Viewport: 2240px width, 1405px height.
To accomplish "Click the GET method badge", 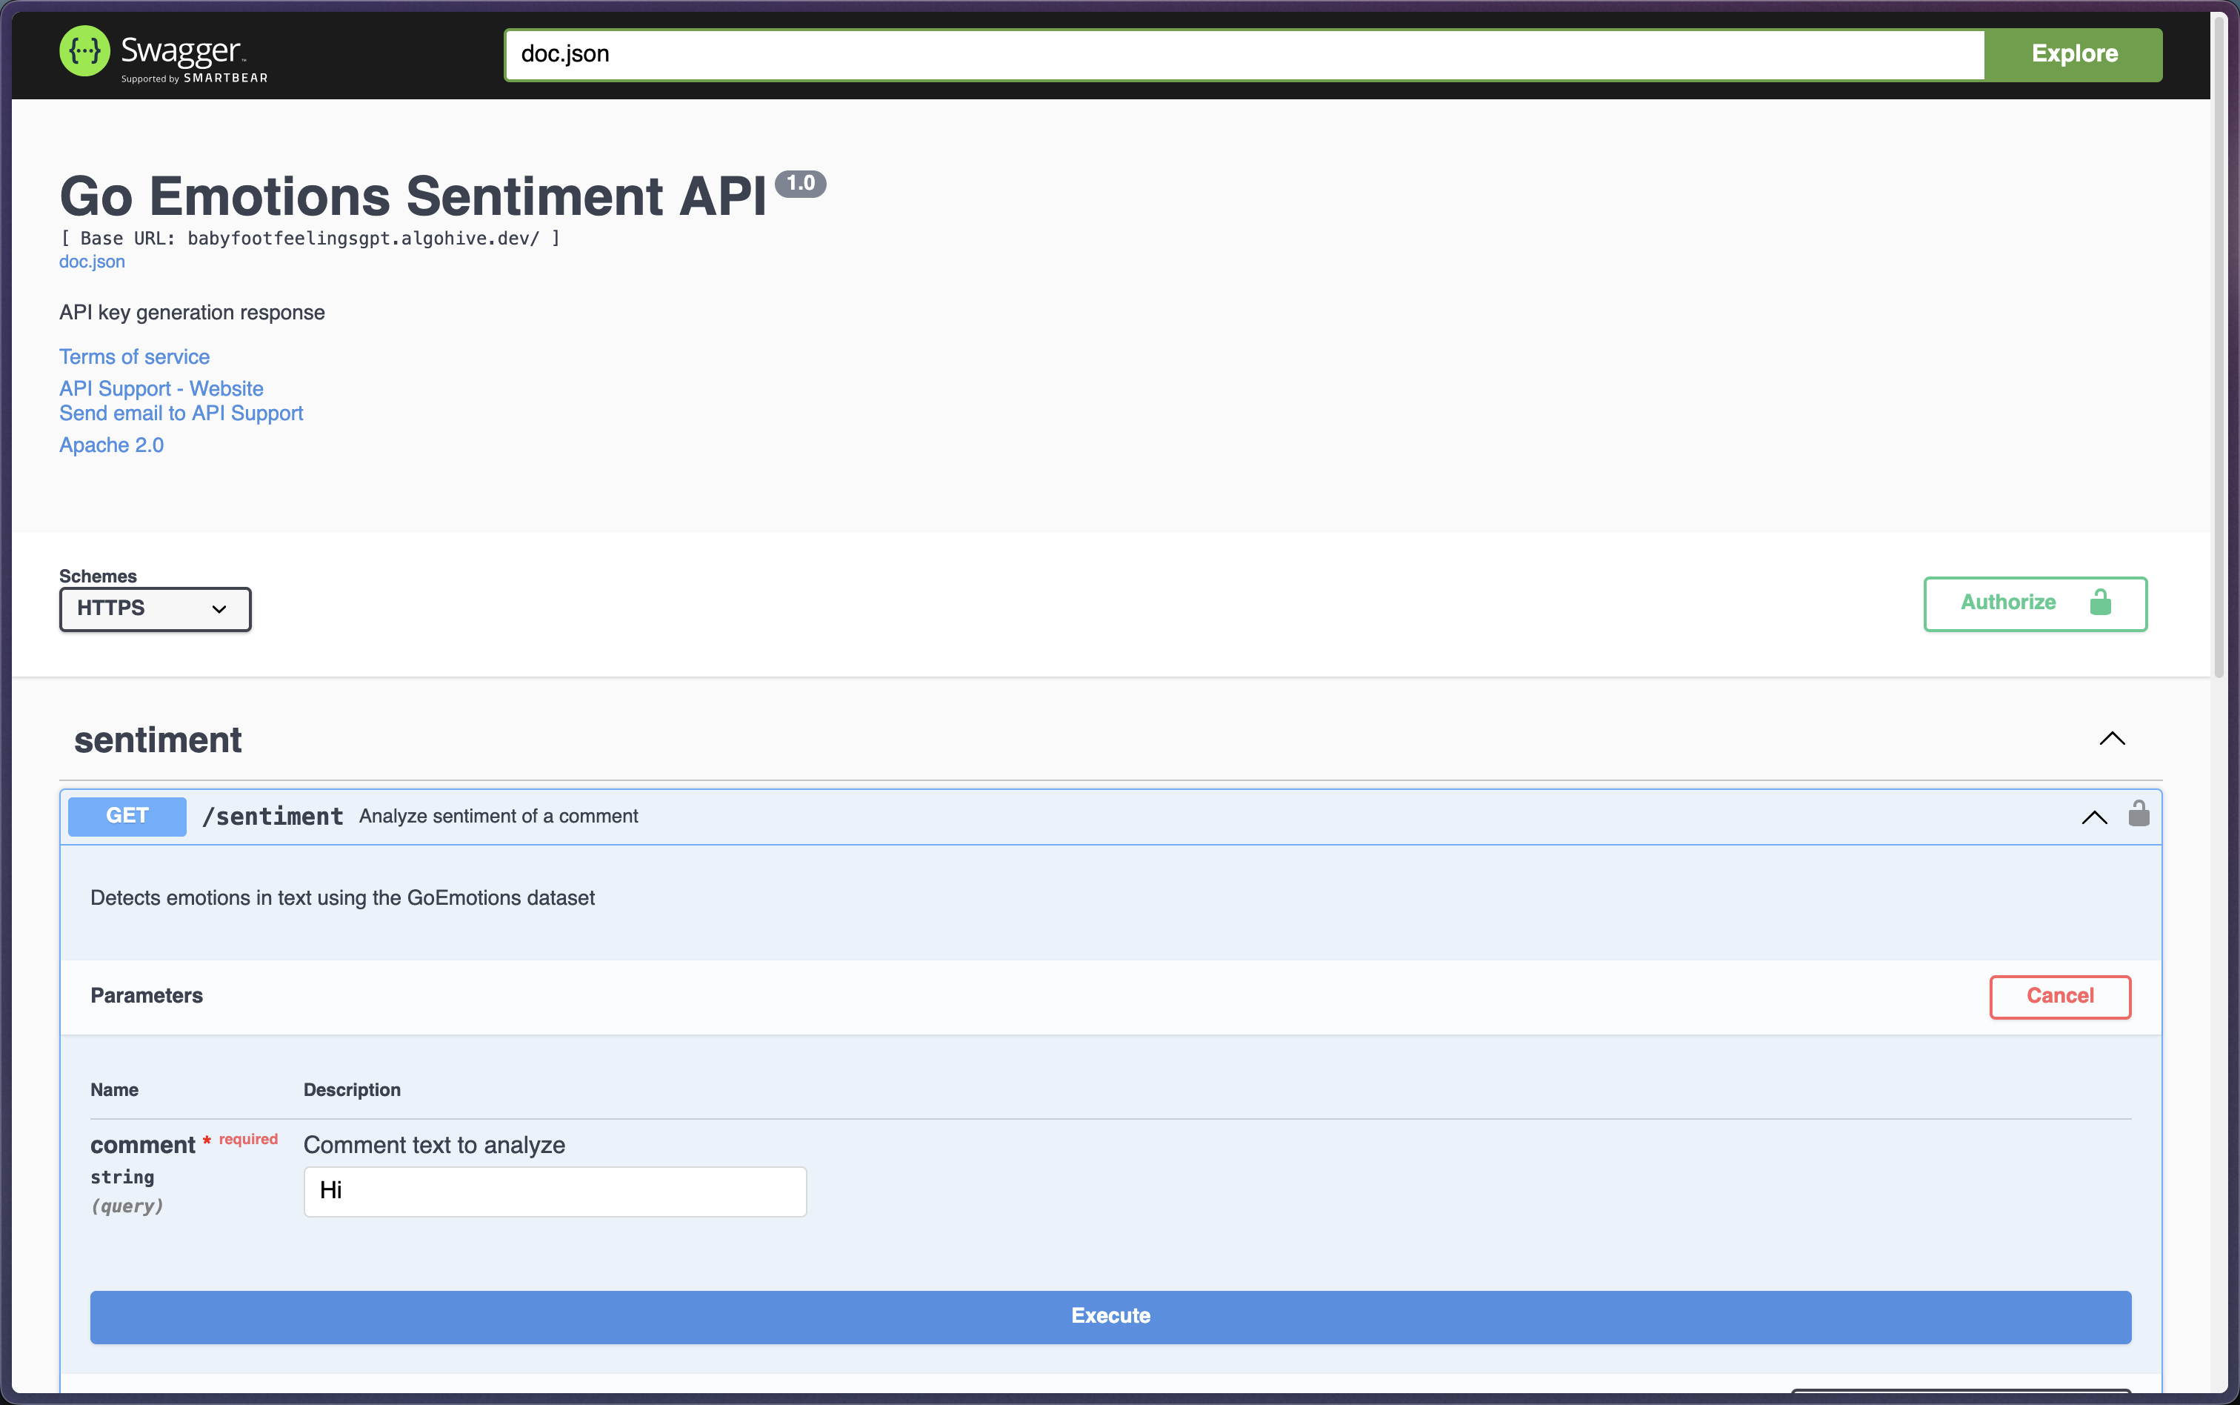I will [x=127, y=816].
